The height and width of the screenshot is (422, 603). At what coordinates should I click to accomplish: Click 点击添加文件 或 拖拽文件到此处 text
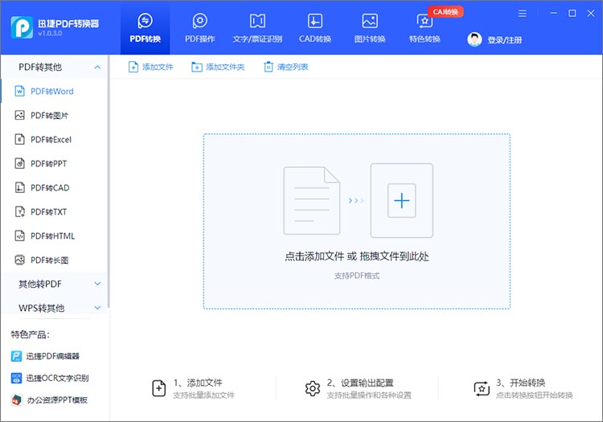[357, 256]
